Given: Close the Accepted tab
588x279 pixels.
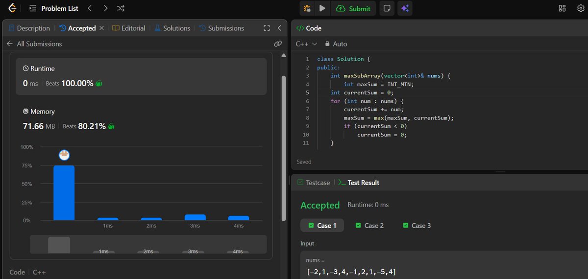Looking at the screenshot, I should [101, 28].
